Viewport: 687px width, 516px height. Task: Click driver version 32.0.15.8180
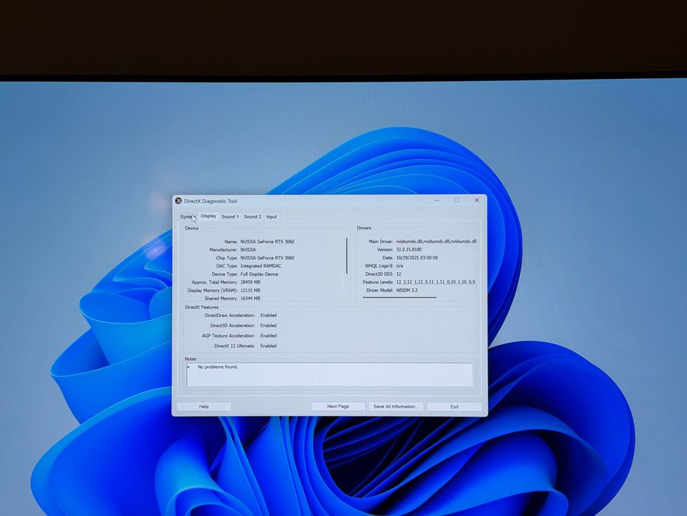tap(409, 250)
